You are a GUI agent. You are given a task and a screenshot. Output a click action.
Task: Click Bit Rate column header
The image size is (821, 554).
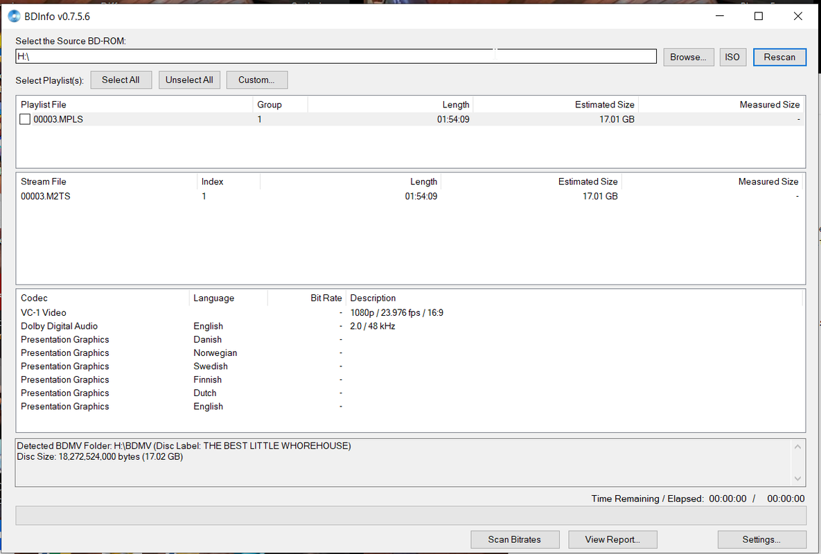click(307, 298)
